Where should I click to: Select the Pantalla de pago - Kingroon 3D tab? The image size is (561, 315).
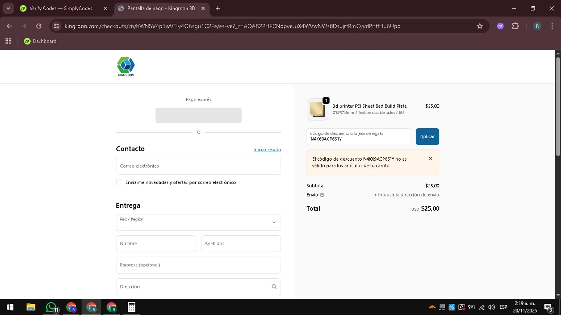click(162, 8)
